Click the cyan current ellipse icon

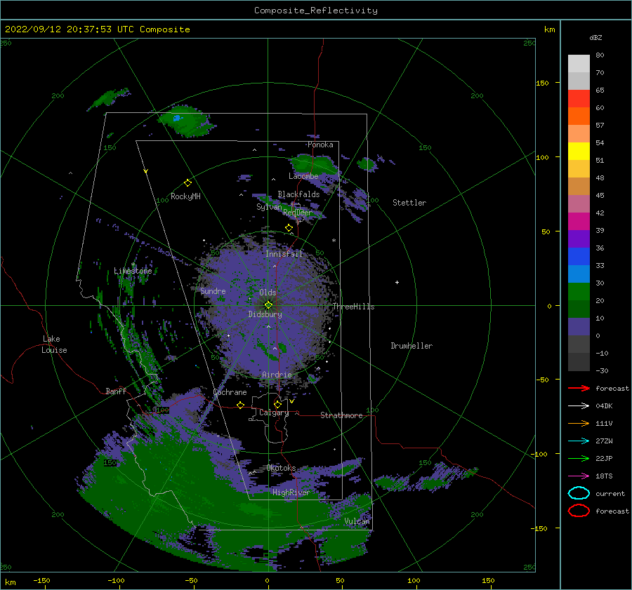(x=579, y=493)
